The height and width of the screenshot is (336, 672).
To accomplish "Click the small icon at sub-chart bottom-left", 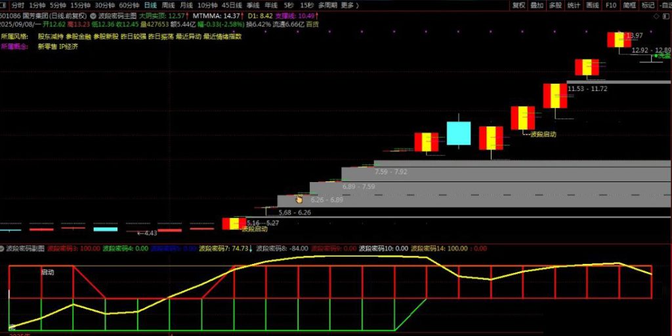I will tap(11, 326).
